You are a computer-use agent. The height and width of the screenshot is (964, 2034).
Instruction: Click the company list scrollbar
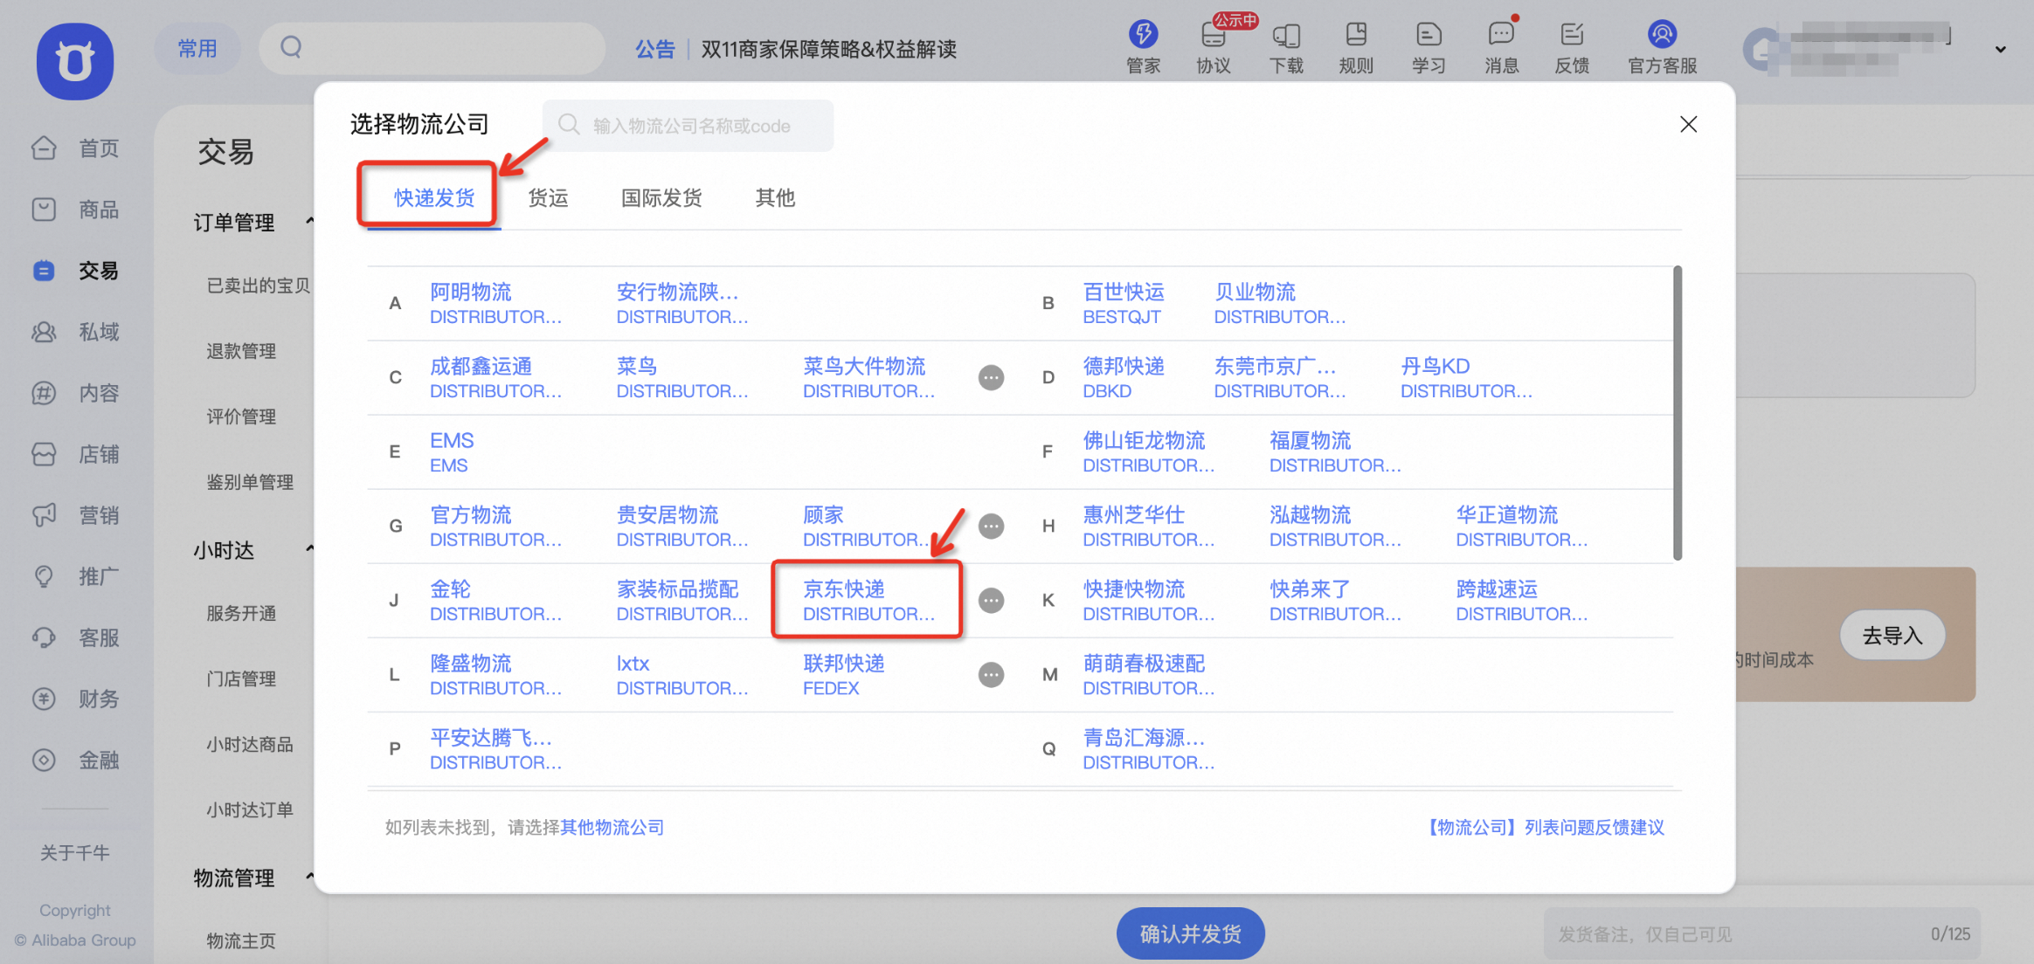1678,413
